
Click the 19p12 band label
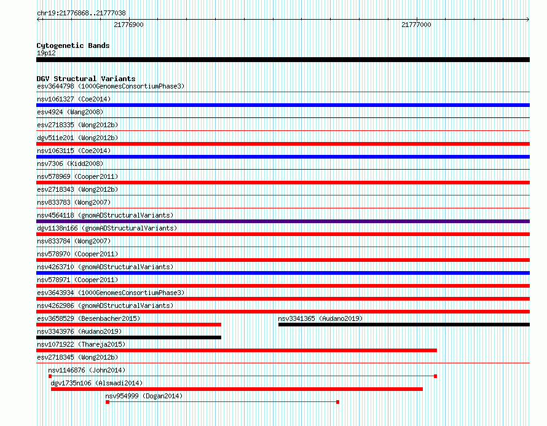pyautogui.click(x=46, y=53)
